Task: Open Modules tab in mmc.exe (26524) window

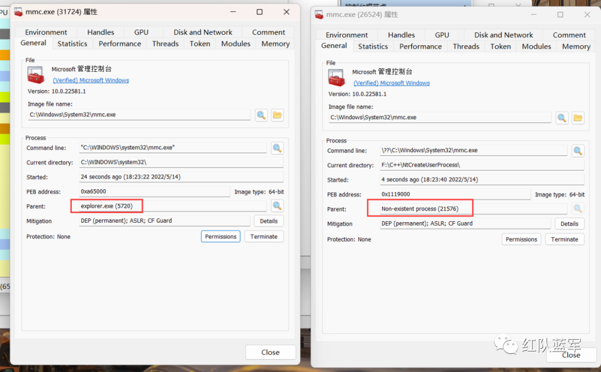Action: click(x=536, y=46)
